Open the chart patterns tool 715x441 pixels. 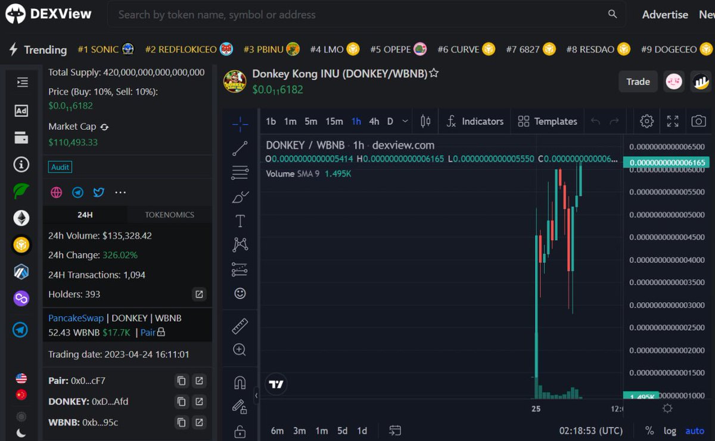(240, 244)
